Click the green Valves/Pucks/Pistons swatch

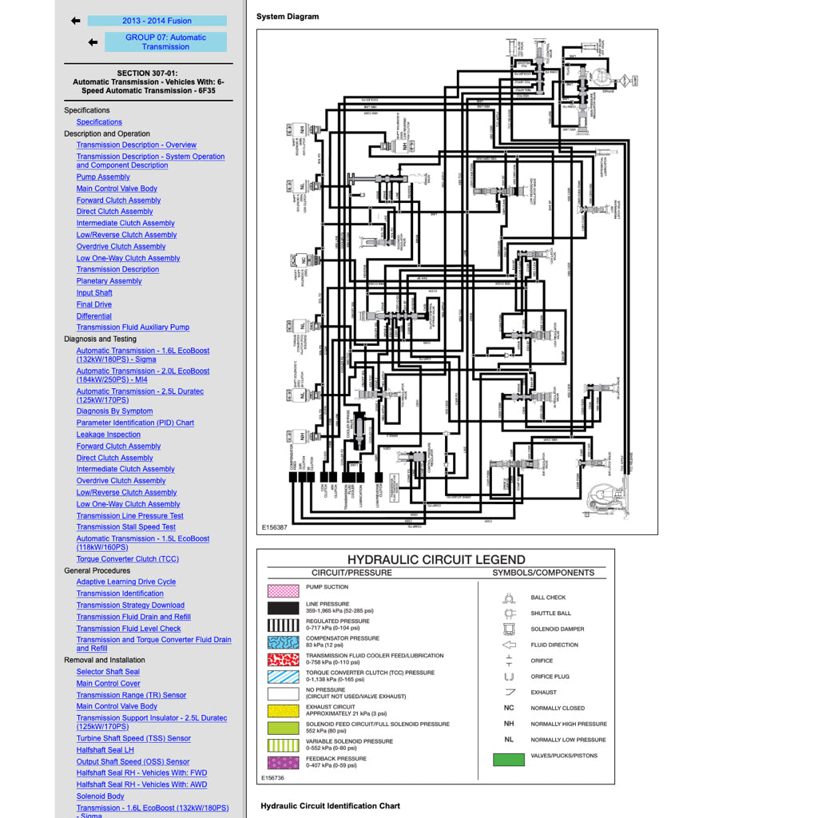click(508, 760)
